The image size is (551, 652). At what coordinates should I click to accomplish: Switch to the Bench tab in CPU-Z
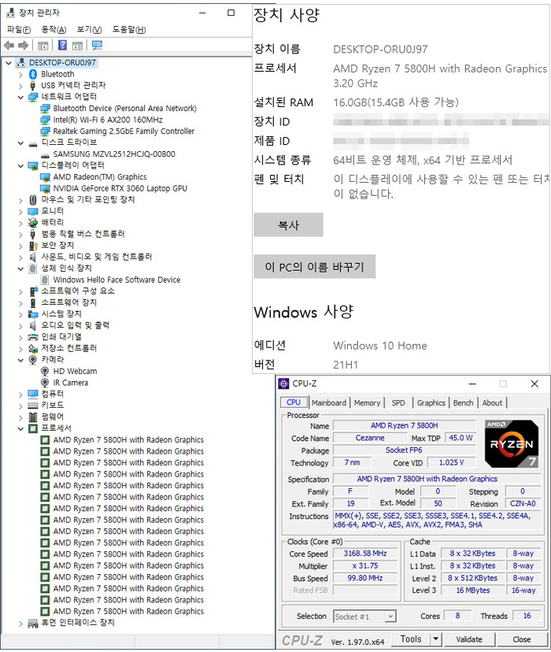[x=463, y=402]
